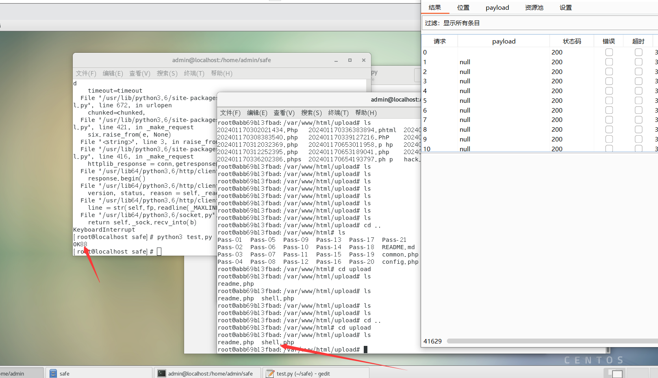Open 帮助(H) menu in back terminal window
Image resolution: width=658 pixels, height=378 pixels.
point(222,73)
